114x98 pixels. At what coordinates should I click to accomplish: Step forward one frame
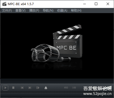38,88
